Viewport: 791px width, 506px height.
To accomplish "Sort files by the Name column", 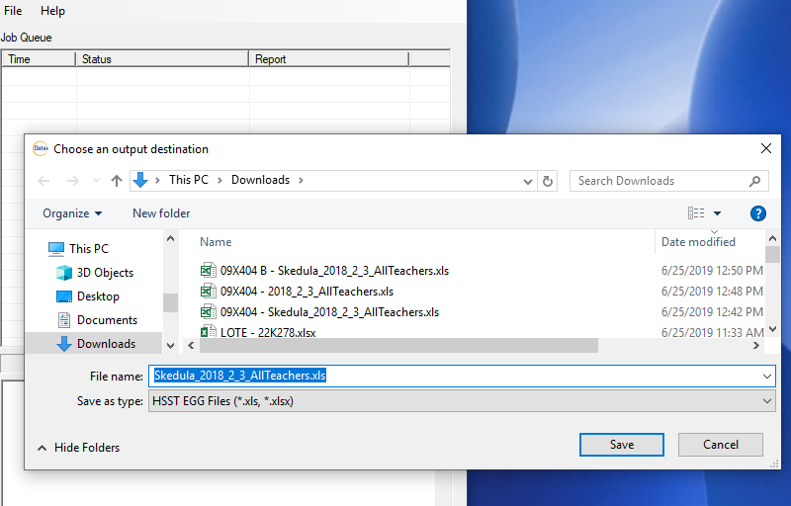I will pyautogui.click(x=216, y=242).
